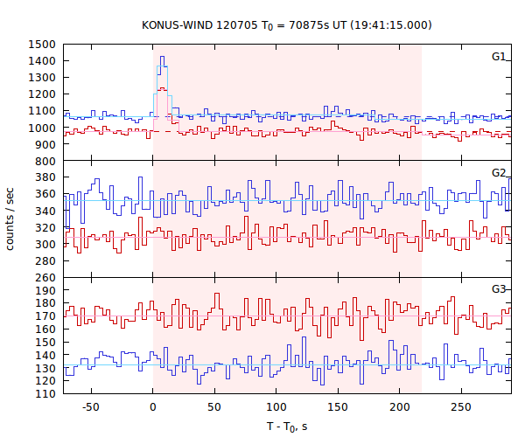Click the G3 y-axis value 150

point(45,342)
